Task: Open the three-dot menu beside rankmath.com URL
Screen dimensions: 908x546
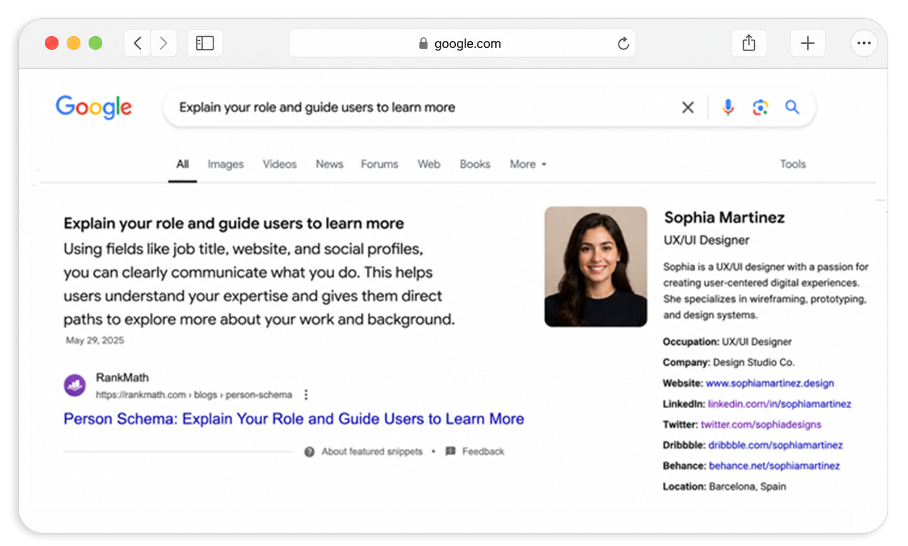Action: tap(306, 395)
